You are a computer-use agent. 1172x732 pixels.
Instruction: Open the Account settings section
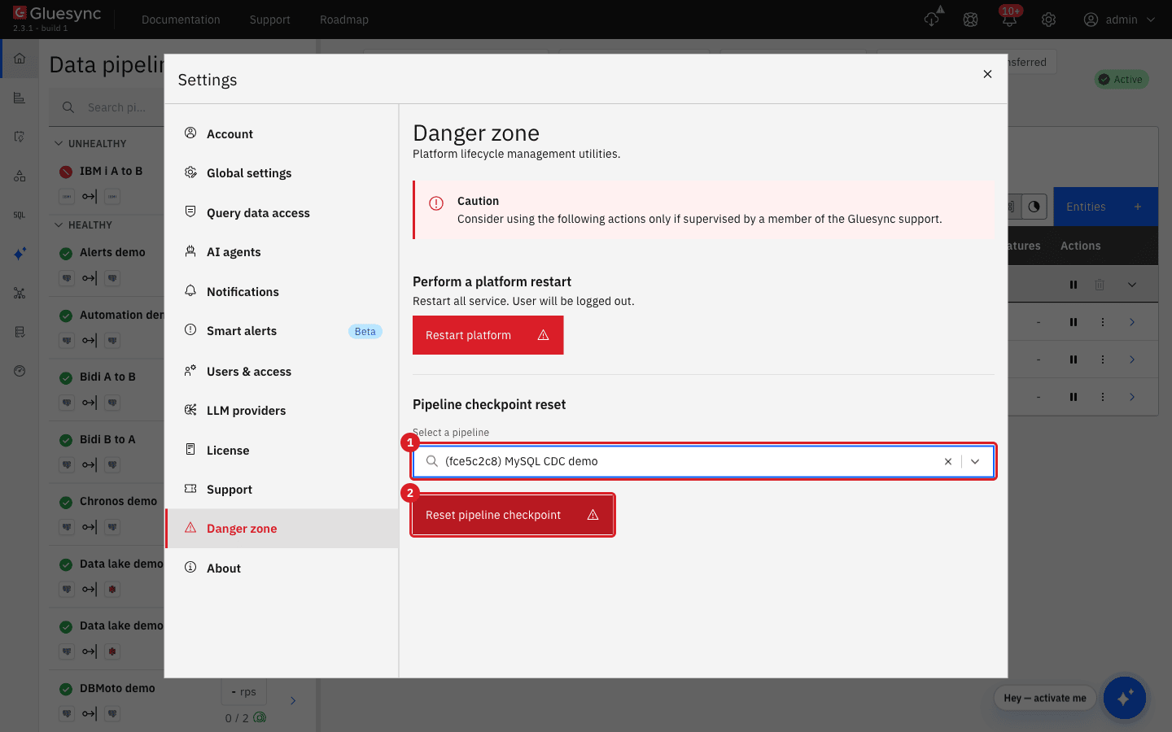tap(282, 134)
